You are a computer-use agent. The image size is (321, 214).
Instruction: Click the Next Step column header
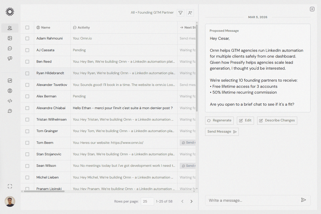click(188, 27)
